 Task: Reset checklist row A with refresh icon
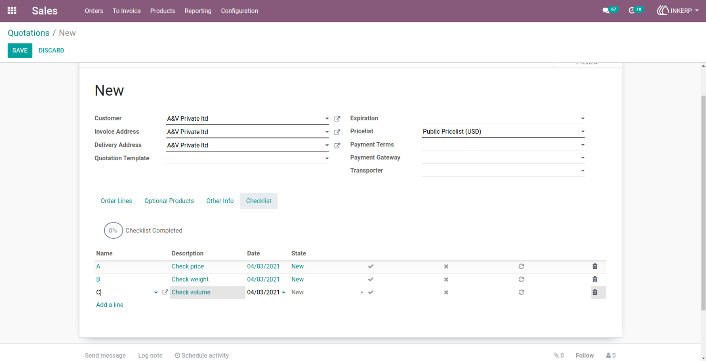click(x=521, y=266)
